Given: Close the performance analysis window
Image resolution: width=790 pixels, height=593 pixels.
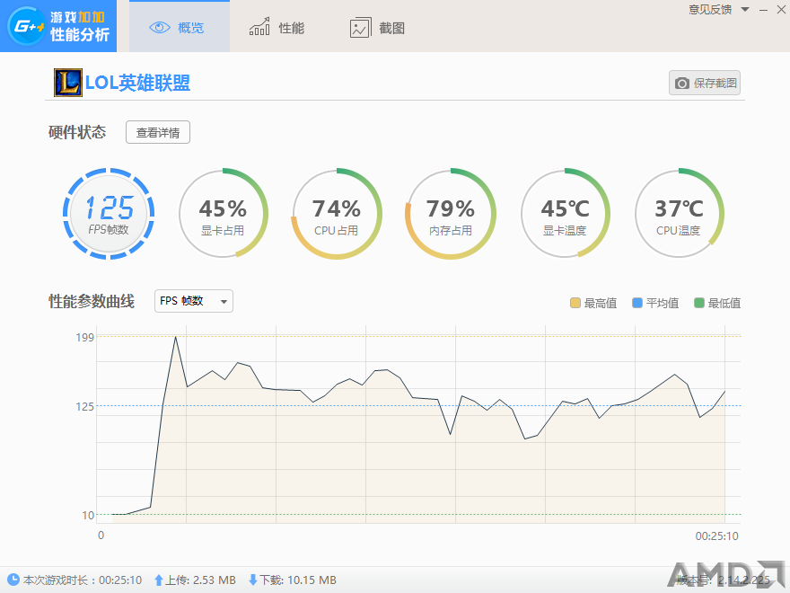Looking at the screenshot, I should 781,10.
